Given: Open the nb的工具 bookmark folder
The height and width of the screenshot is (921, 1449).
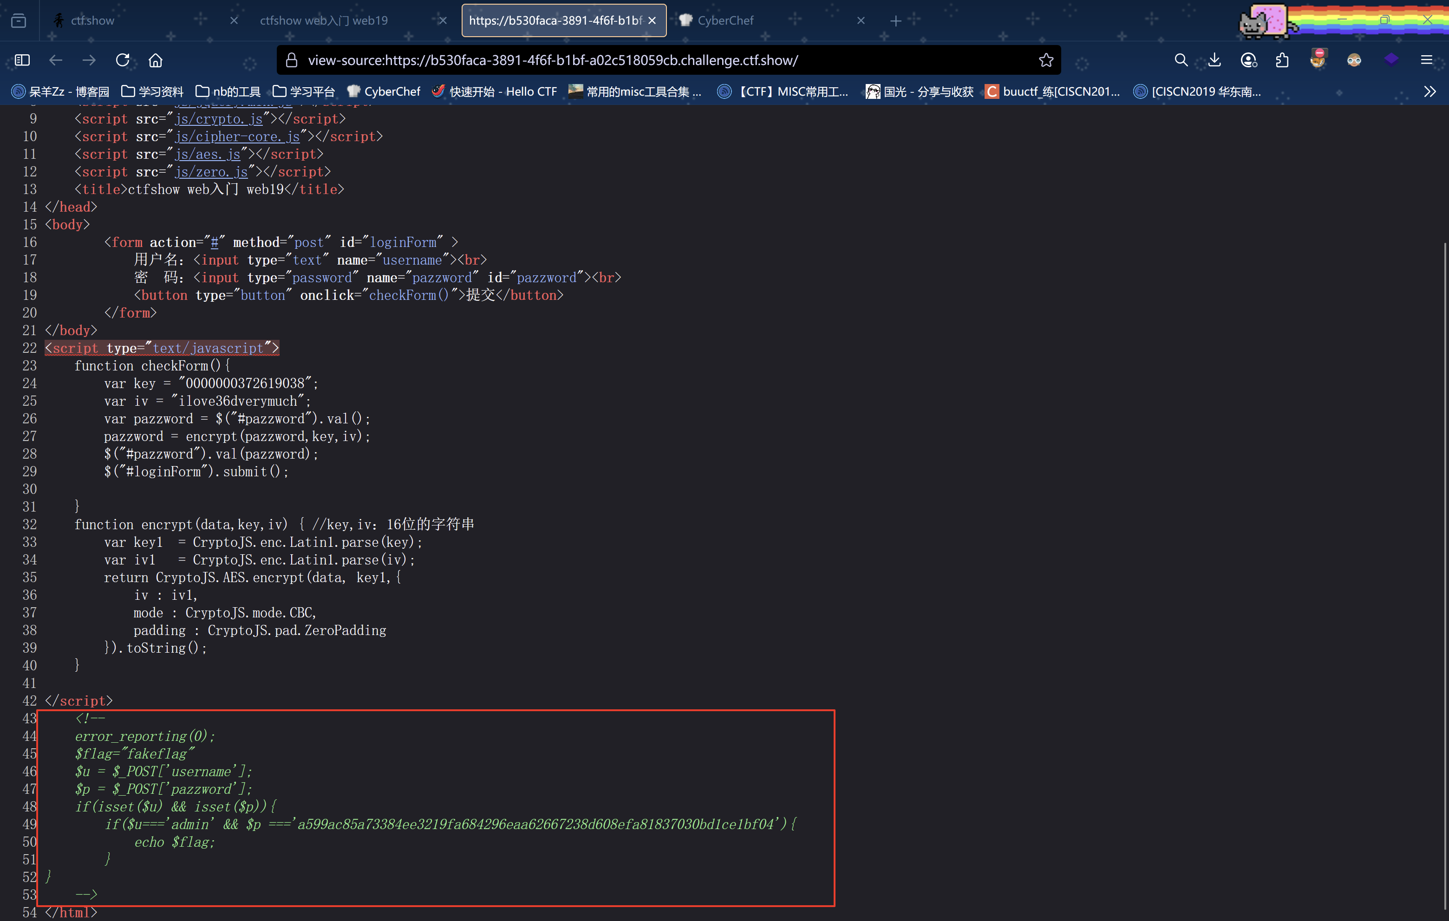Looking at the screenshot, I should coord(228,91).
